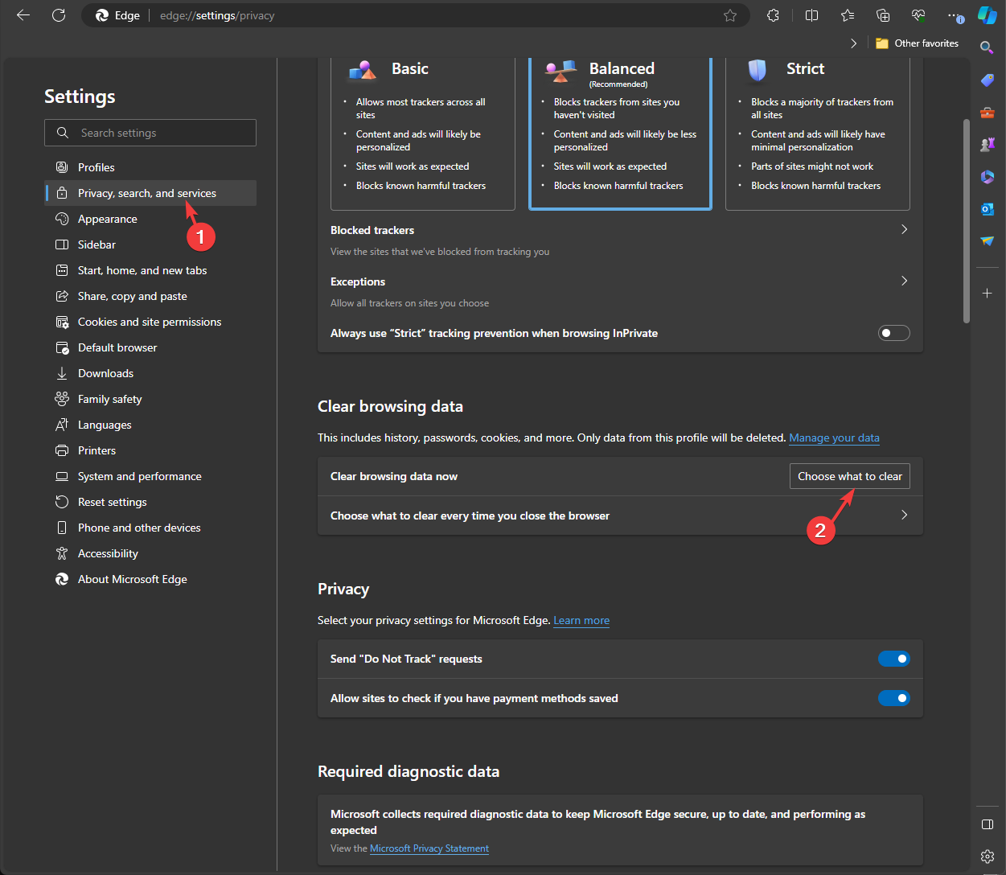
Task: Open Copilot icon in top-right corner
Action: click(987, 15)
